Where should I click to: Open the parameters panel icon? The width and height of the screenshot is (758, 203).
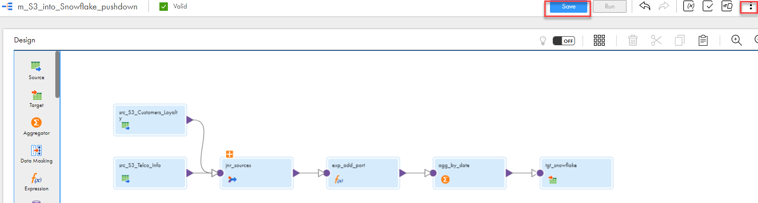point(689,6)
